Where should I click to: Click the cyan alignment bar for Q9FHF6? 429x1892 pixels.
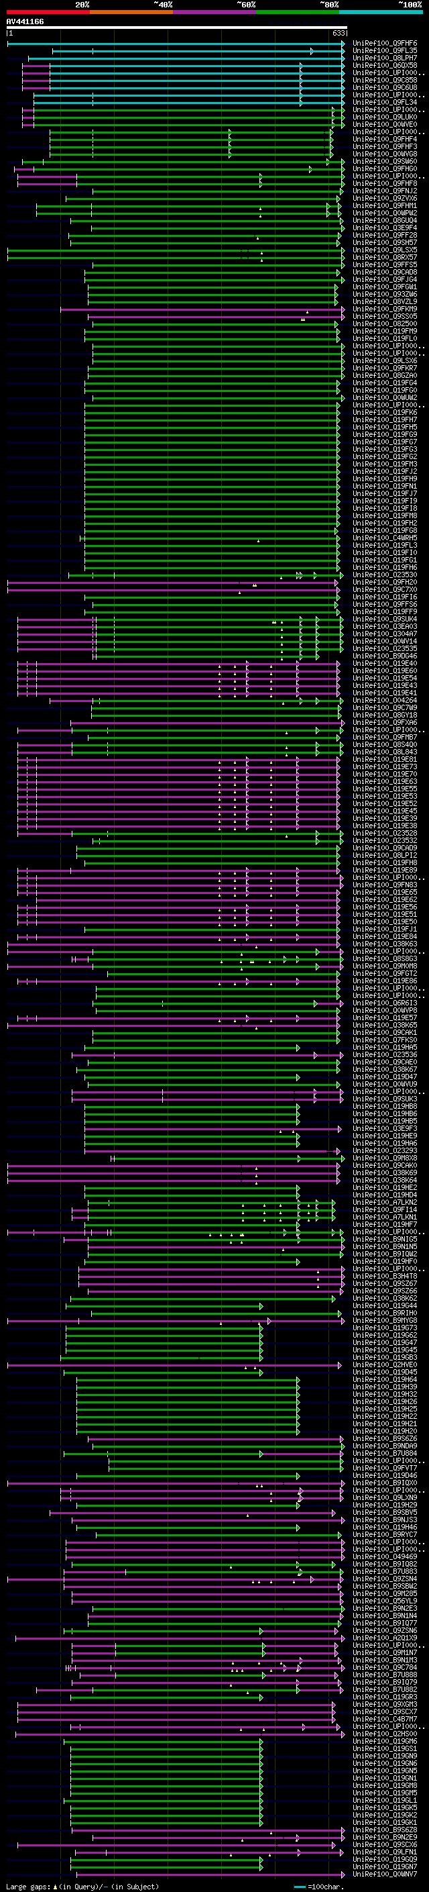[x=176, y=44]
